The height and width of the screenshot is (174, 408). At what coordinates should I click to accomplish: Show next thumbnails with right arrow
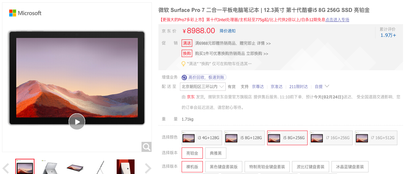[148, 168]
